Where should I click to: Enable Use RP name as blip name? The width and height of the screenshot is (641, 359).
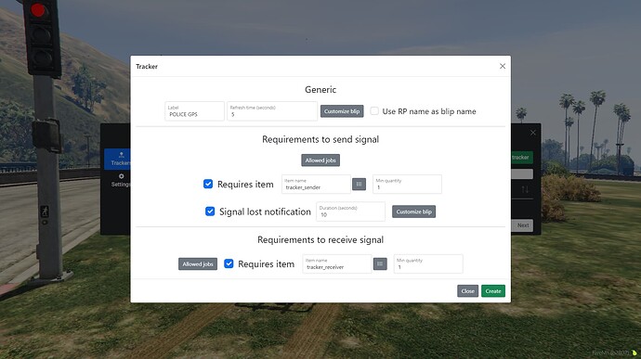coord(374,111)
